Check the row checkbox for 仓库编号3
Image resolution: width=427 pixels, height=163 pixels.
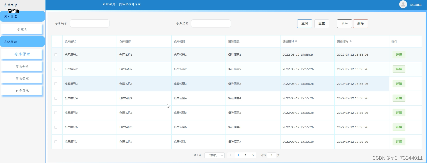pyautogui.click(x=56, y=84)
